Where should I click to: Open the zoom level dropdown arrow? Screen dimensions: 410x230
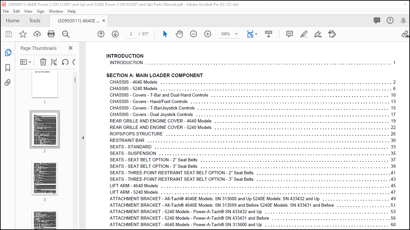(236, 34)
